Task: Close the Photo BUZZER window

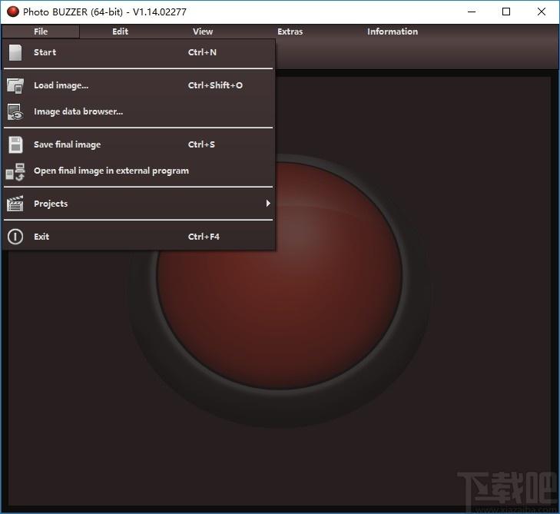Action: [x=541, y=12]
